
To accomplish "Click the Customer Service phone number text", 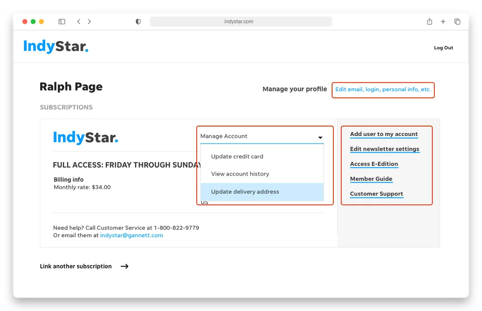I will (176, 228).
